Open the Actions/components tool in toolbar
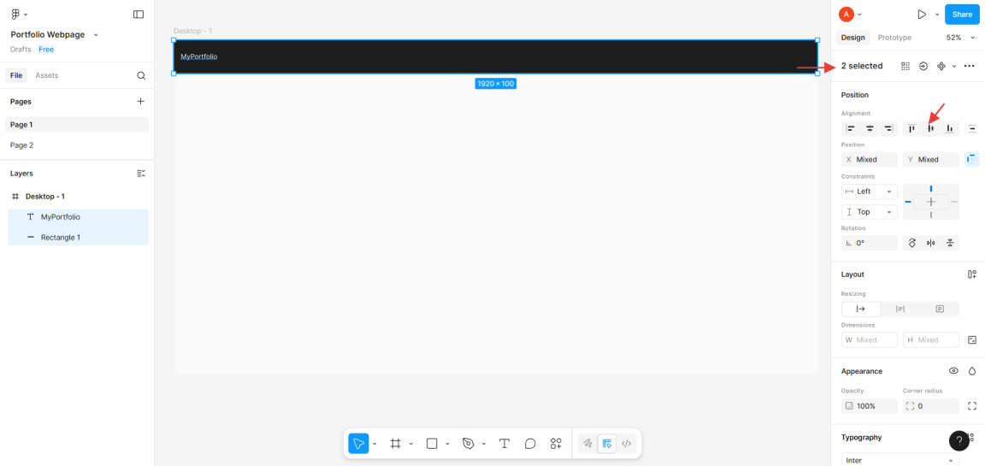Screen dimensions: 985x466 coord(556,444)
